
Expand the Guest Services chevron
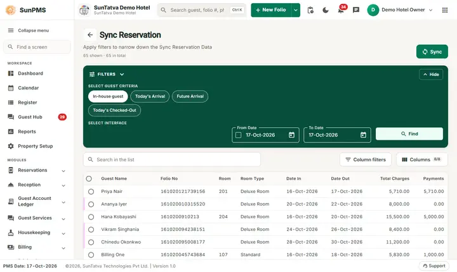63,219
